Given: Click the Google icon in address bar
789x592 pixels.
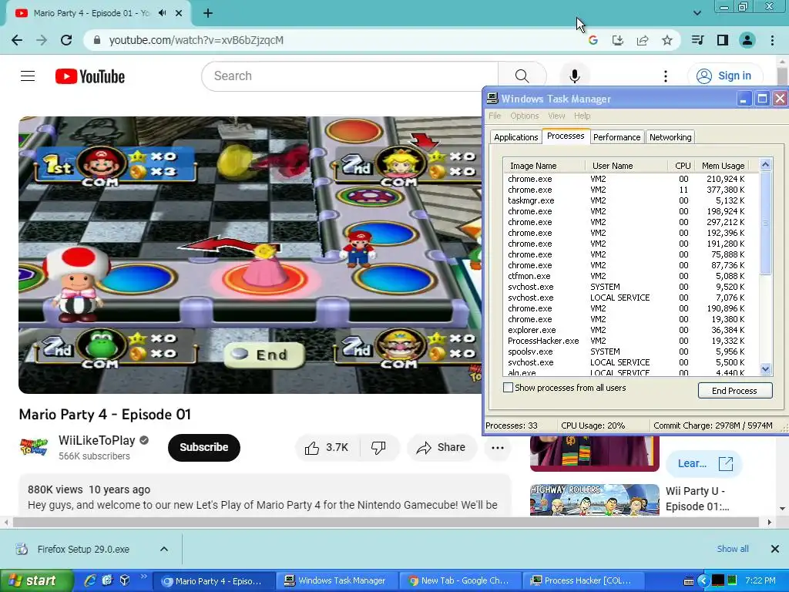Looking at the screenshot, I should coord(593,40).
